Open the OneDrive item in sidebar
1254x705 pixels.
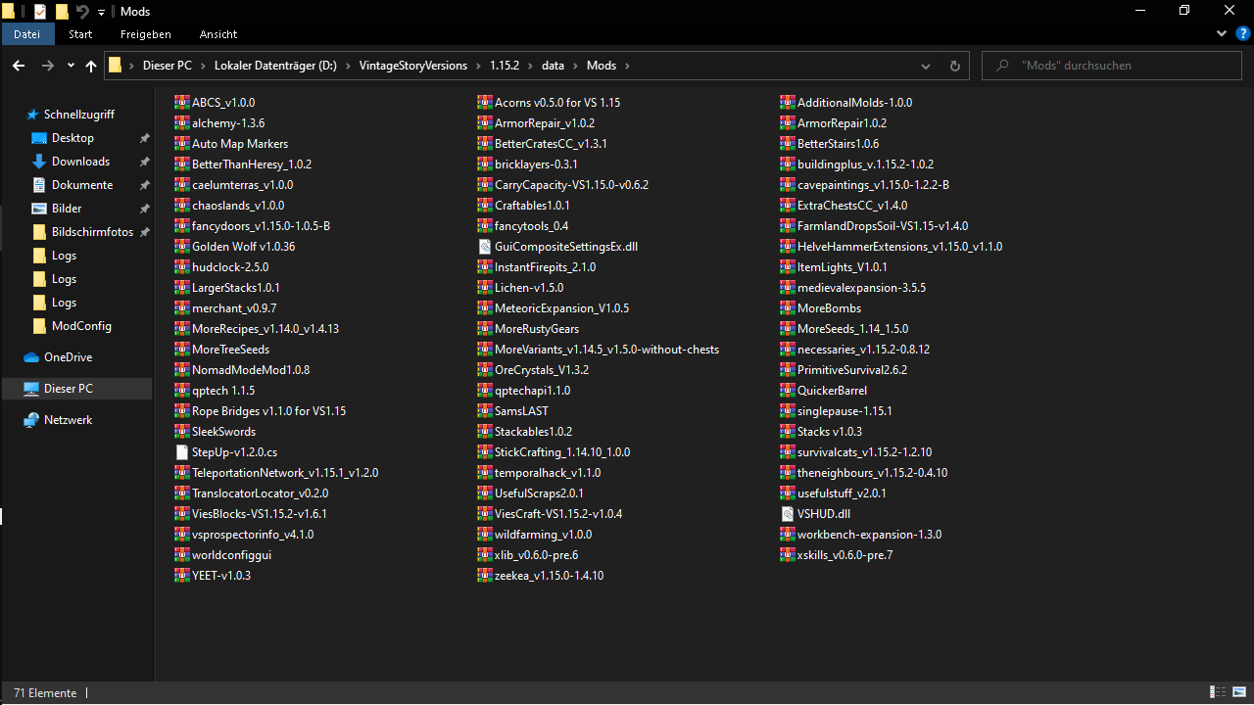click(x=68, y=357)
